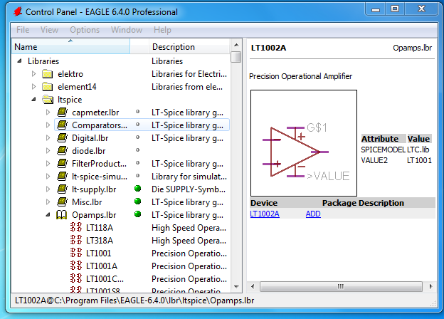Click the open ltspice folder icon
Viewport: 444px width, 319px height.
point(48,100)
